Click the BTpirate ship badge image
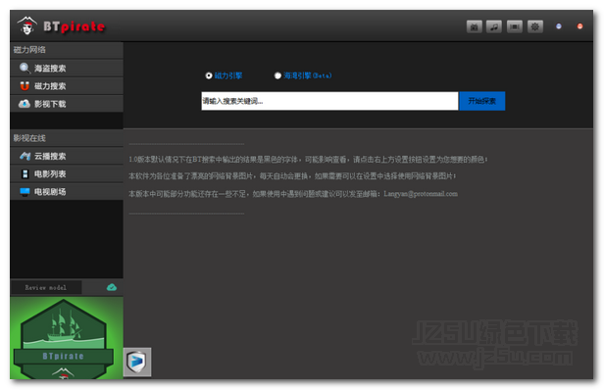 tap(67, 338)
